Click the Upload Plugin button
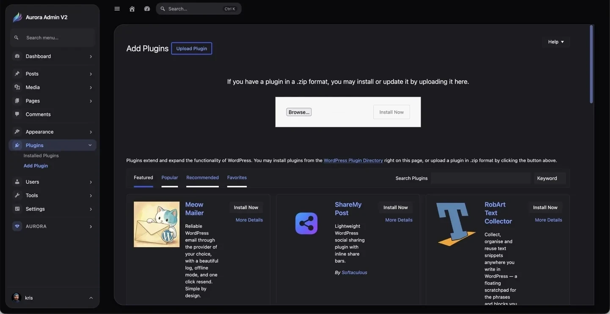The image size is (610, 314). (x=192, y=48)
